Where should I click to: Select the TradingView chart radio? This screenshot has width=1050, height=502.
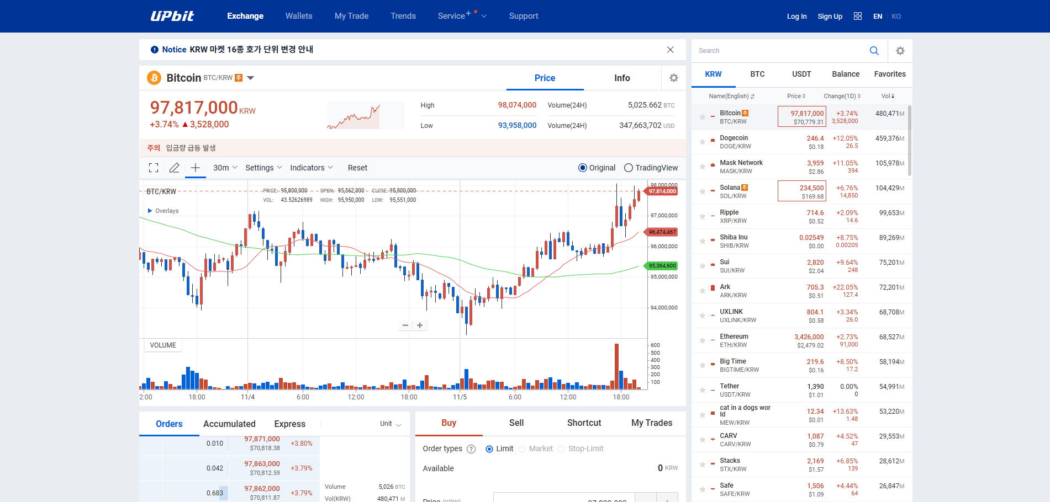pyautogui.click(x=629, y=168)
